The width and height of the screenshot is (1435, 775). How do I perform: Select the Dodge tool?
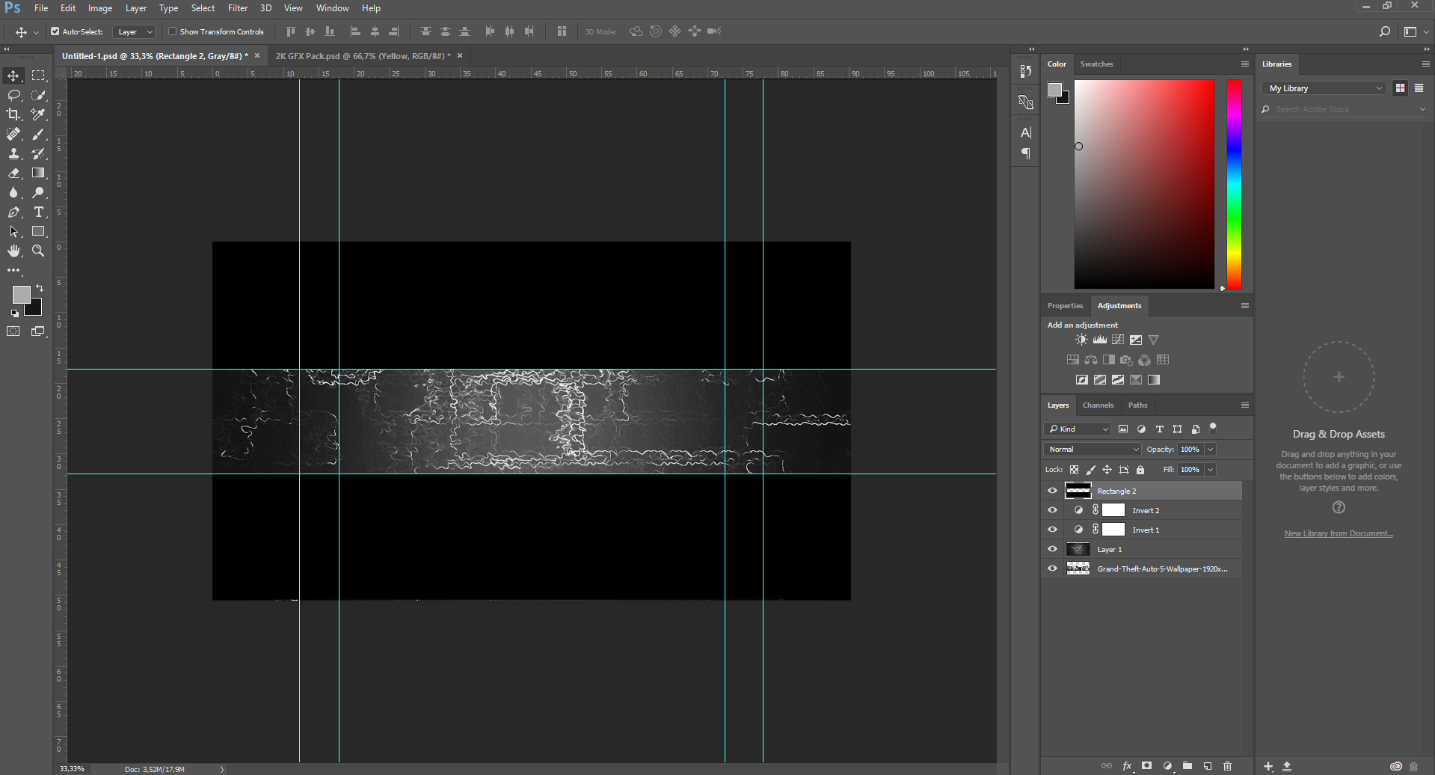(x=38, y=192)
